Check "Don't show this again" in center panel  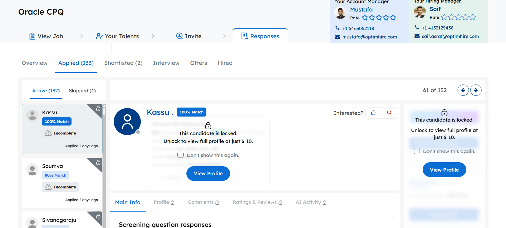[180, 155]
